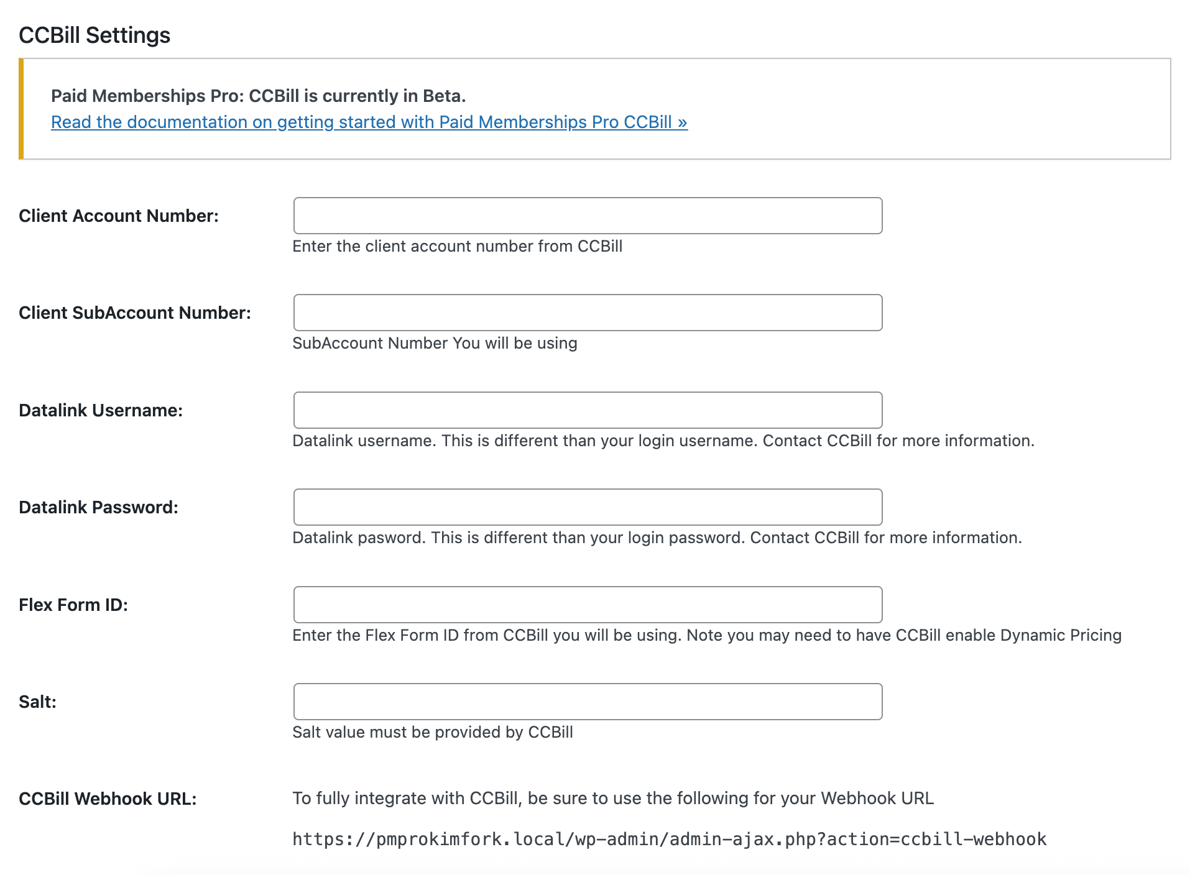Viewport: 1190px width, 875px height.
Task: Click 'Salt value must be provided by CCBill'
Action: tap(433, 732)
